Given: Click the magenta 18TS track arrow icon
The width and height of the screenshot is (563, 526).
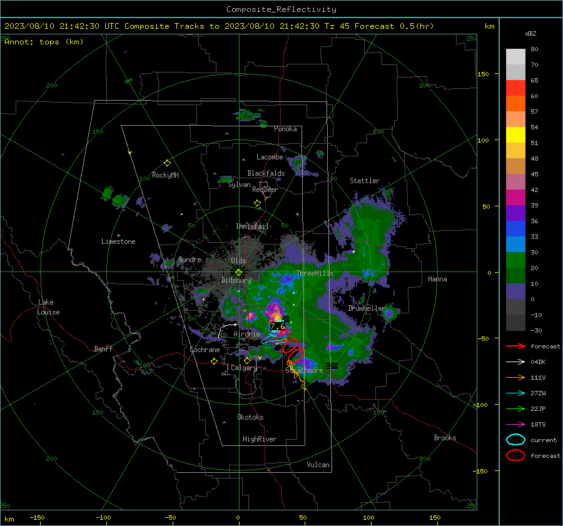Looking at the screenshot, I should (515, 425).
